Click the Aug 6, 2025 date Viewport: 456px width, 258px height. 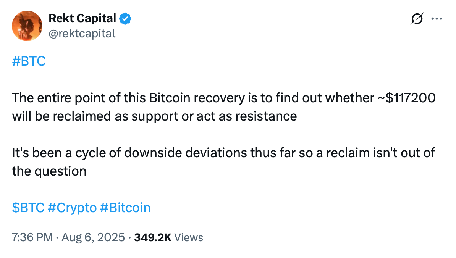[x=93, y=237]
